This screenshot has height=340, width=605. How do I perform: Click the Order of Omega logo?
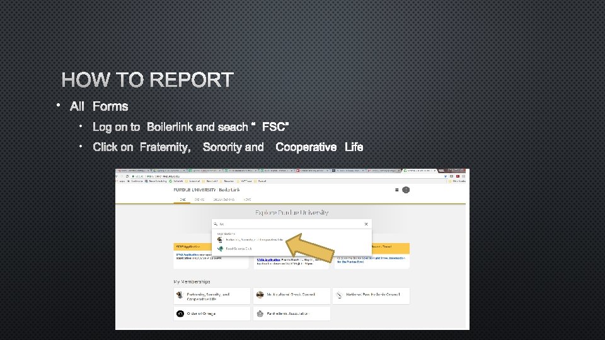tap(180, 314)
